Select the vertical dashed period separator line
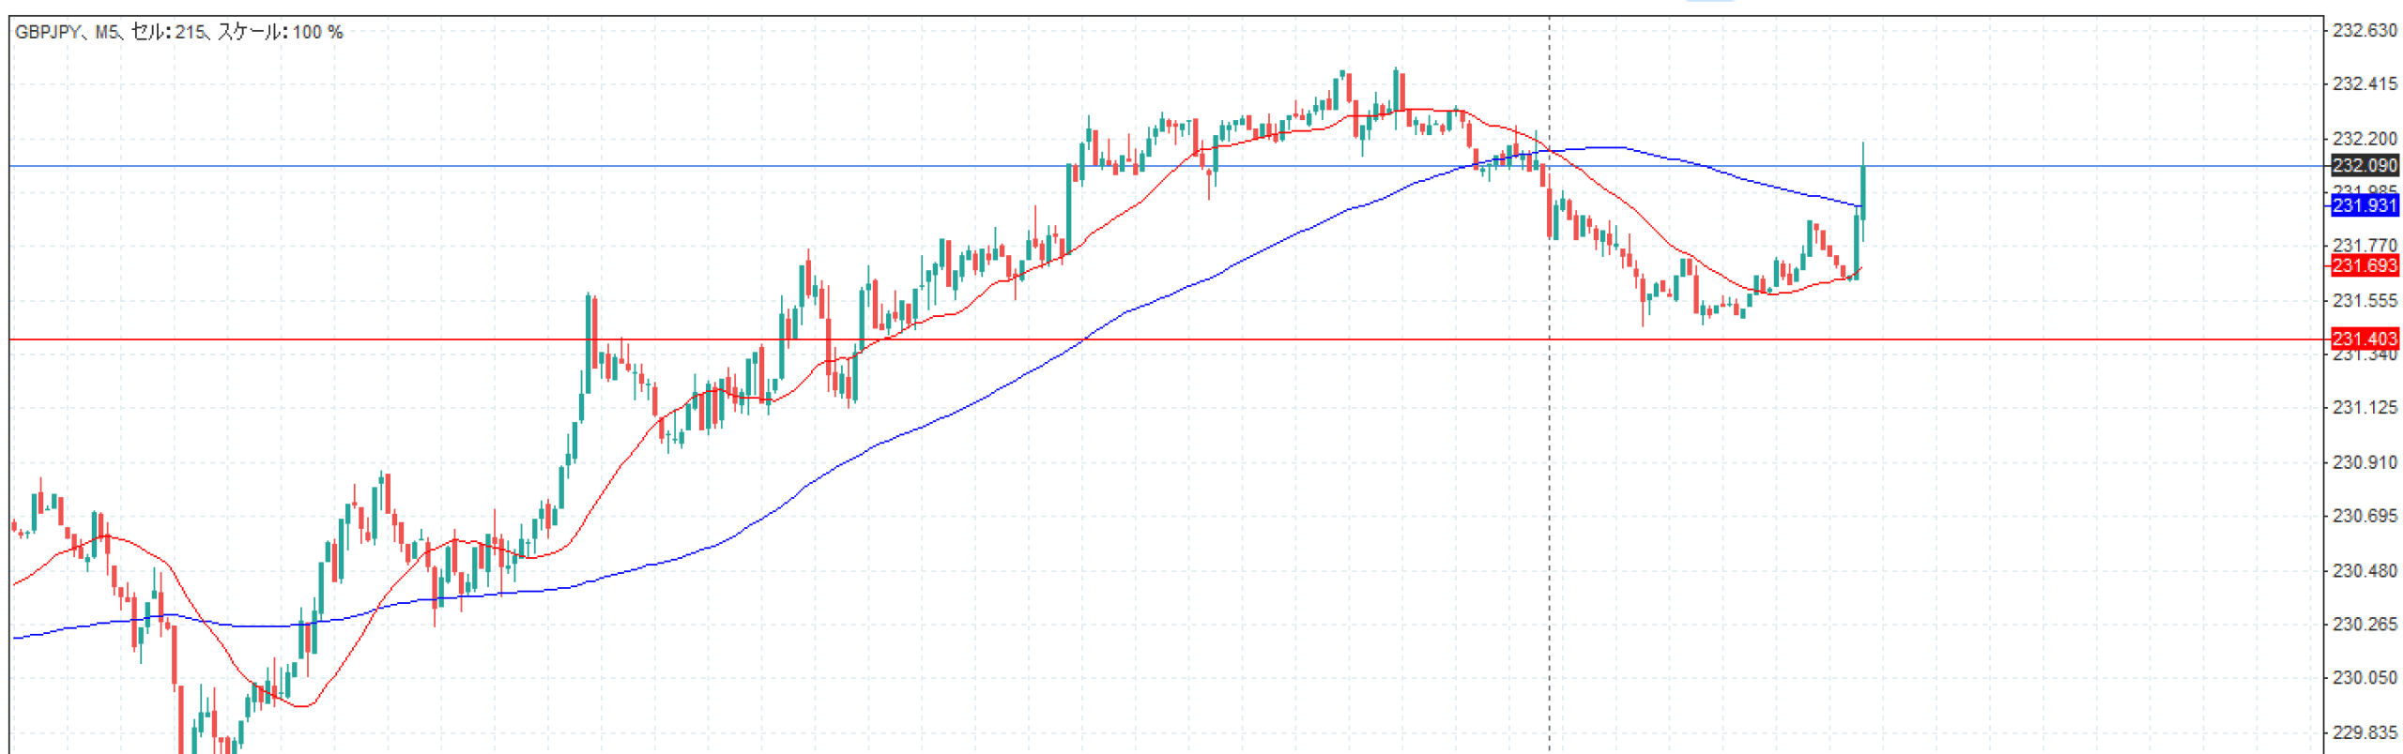Image resolution: width=2403 pixels, height=754 pixels. pyautogui.click(x=1549, y=469)
